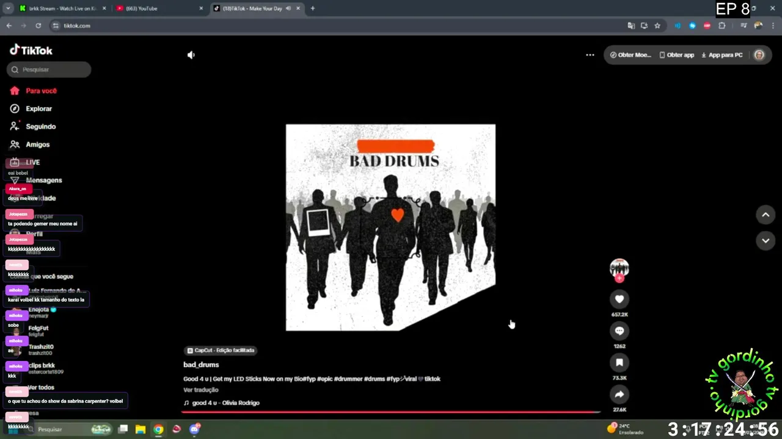Open the tab search dropdown arrow
Viewport: 782px width, 439px height.
pos(8,9)
